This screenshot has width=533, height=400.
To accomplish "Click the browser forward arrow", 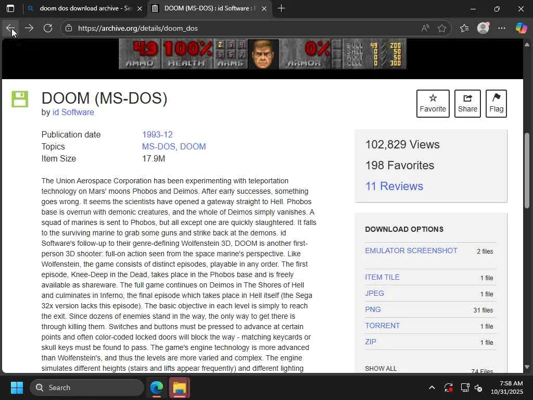I will pyautogui.click(x=29, y=28).
